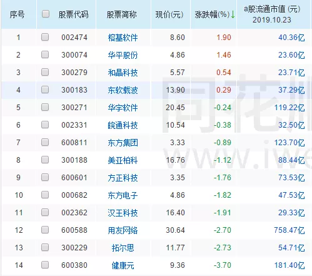The width and height of the screenshot is (312, 276).
Task: Open stock link 方正科技
Action: pyautogui.click(x=123, y=178)
